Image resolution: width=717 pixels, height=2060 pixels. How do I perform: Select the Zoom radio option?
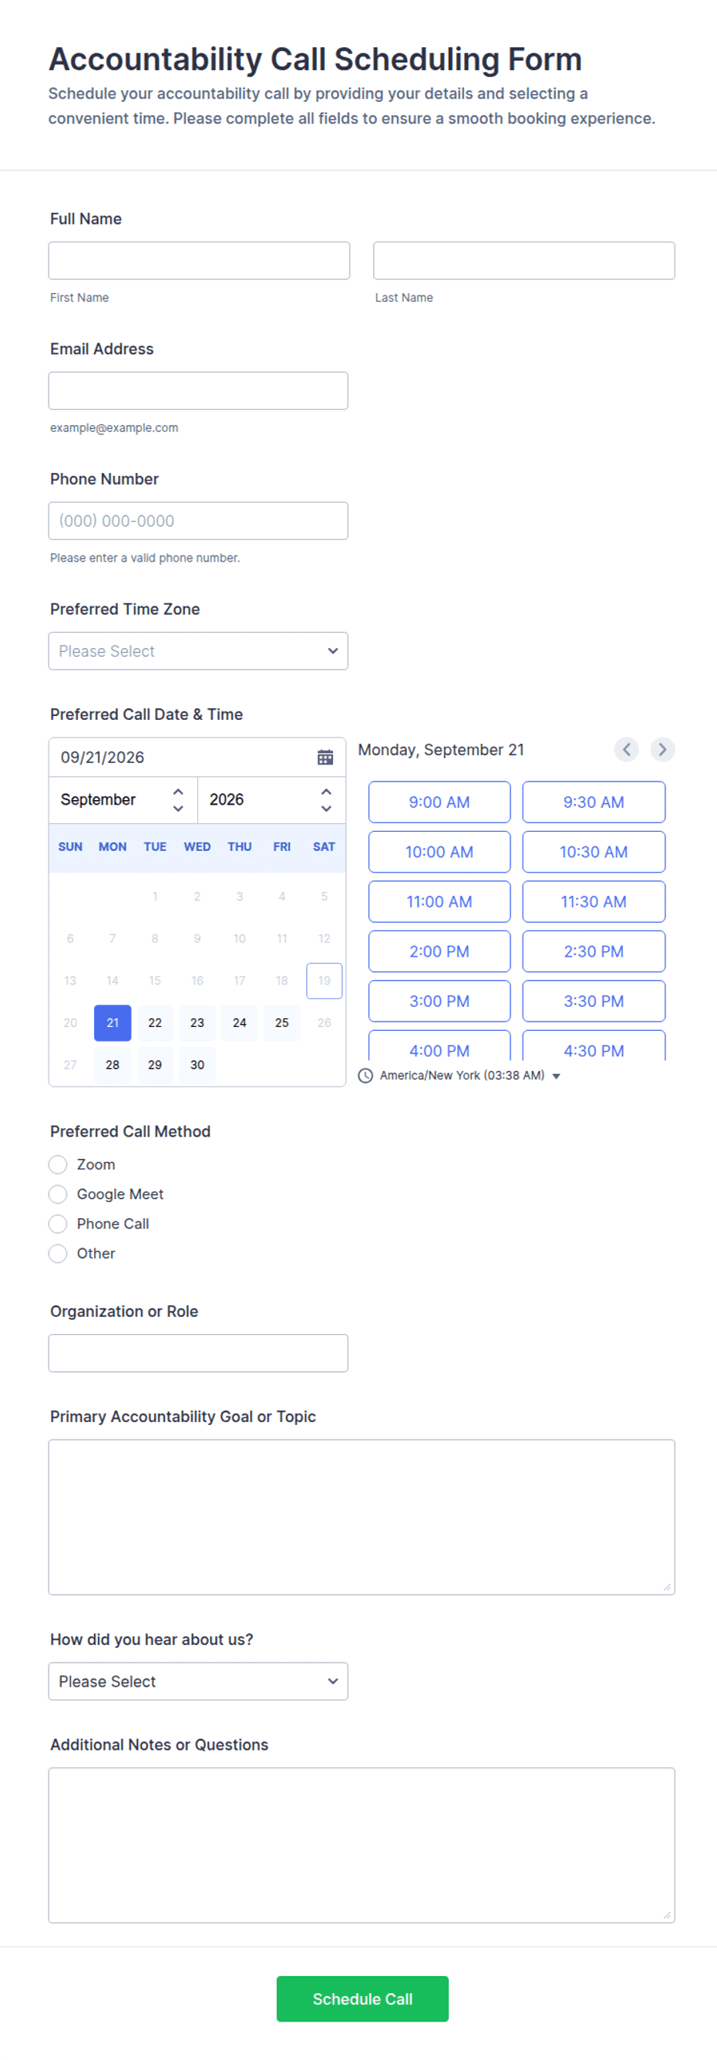58,1164
